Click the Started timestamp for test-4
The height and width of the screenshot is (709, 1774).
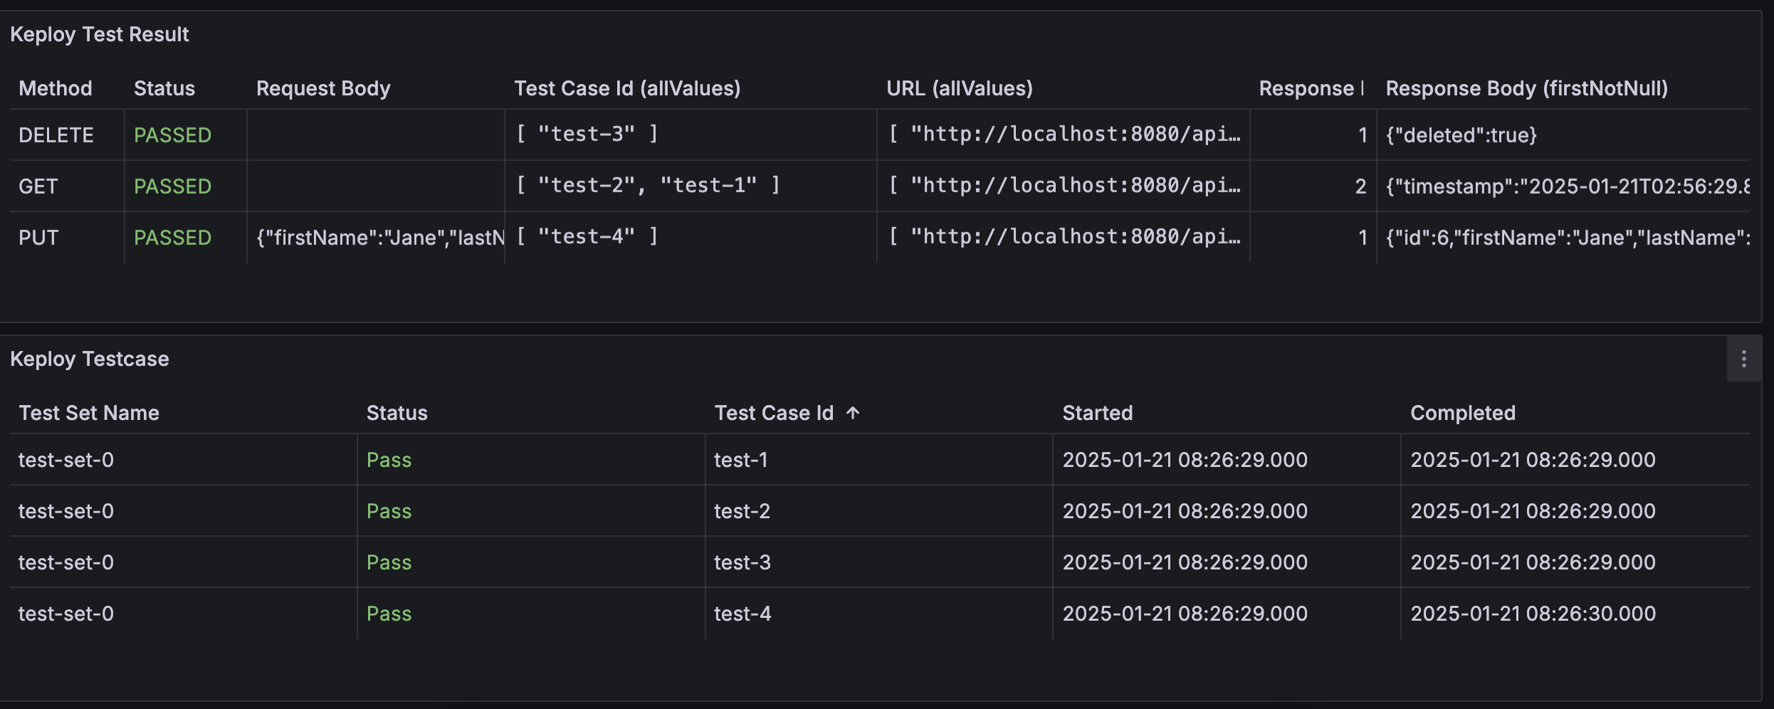(x=1185, y=614)
